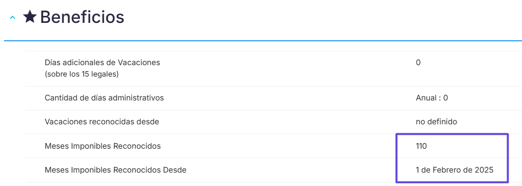Image resolution: width=522 pixels, height=186 pixels.
Task: Click the star icon beside Beneficios
Action: [30, 16]
